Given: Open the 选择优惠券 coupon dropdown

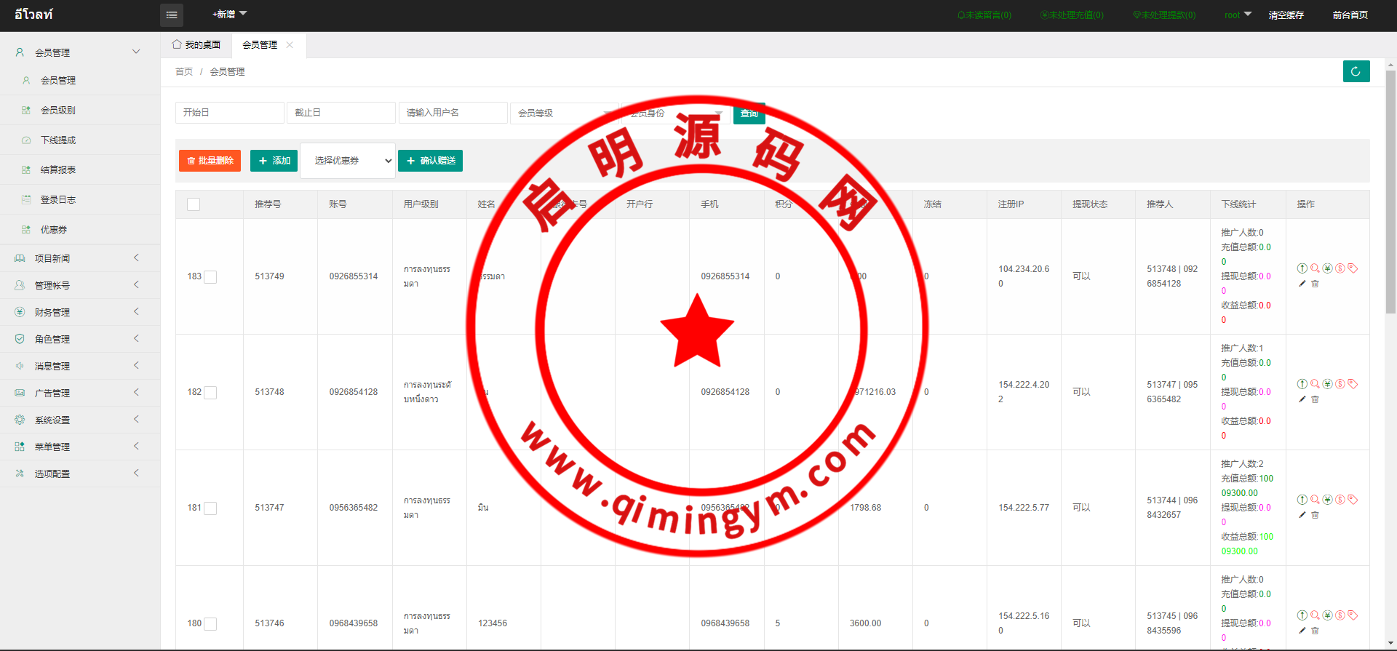Looking at the screenshot, I should point(348,161).
